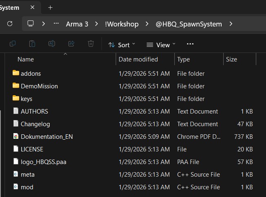
Task: Sort by the Date modified column header
Action: [138, 59]
